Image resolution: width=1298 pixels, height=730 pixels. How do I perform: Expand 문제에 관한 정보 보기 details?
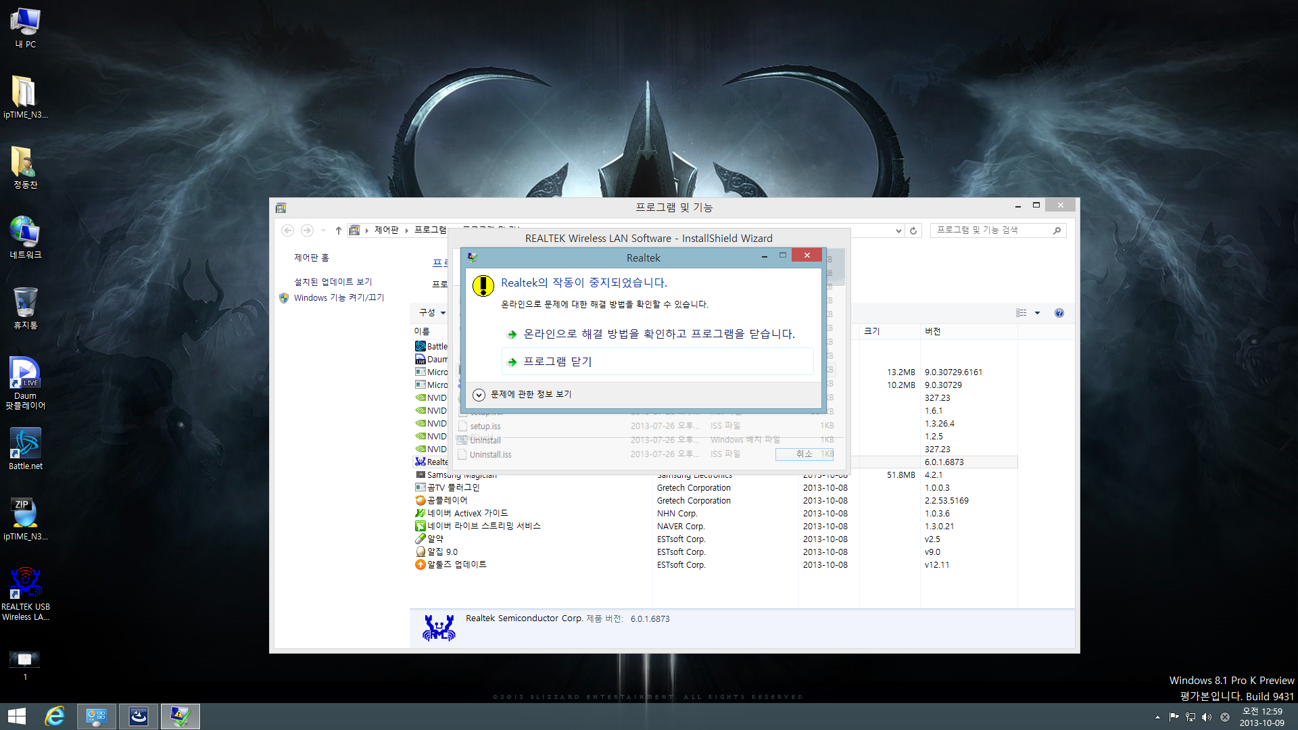point(522,394)
